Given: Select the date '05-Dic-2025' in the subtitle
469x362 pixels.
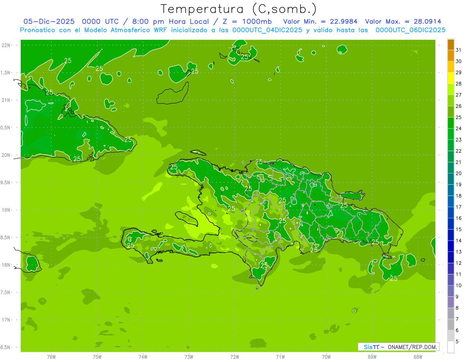Looking at the screenshot, I should [49, 21].
